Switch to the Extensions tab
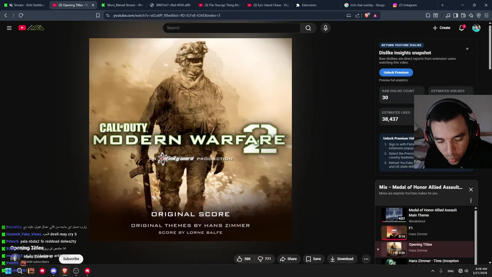Viewport: 492px width, 277px height. point(316,5)
